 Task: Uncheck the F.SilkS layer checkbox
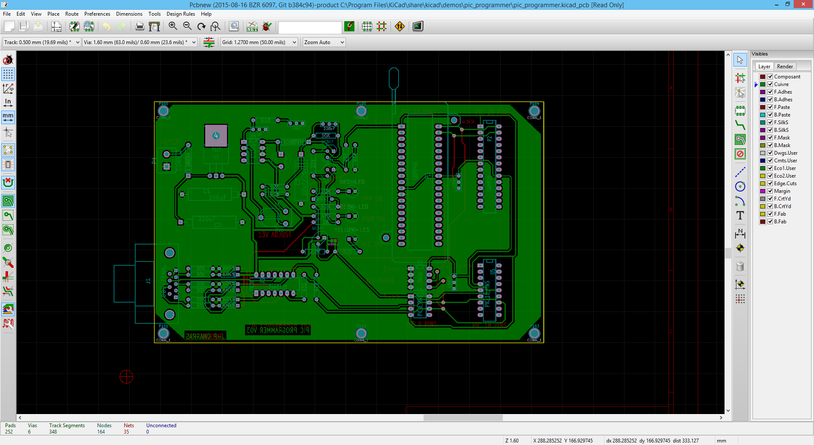click(x=770, y=122)
